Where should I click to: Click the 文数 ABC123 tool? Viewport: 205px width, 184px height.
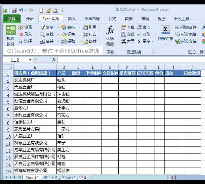tap(128, 34)
